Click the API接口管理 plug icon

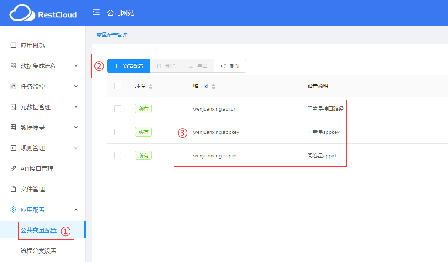(13, 168)
